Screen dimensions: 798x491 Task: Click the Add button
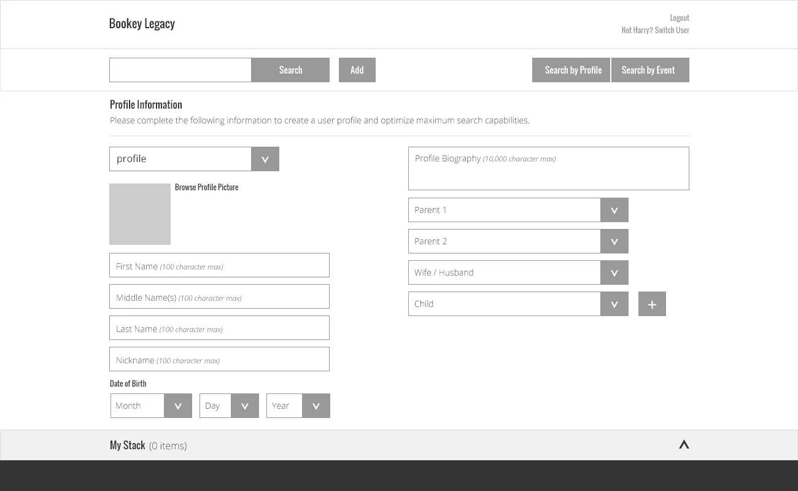[x=357, y=70]
